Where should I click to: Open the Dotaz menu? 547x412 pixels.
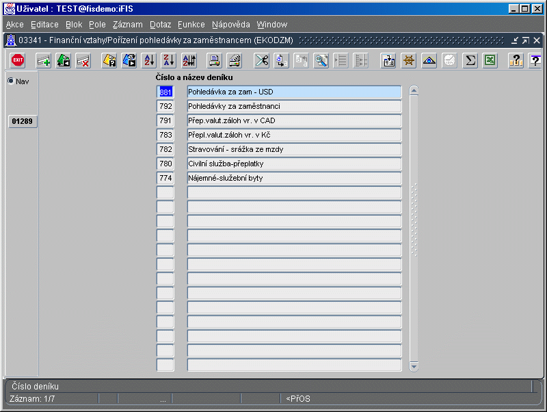tap(160, 24)
